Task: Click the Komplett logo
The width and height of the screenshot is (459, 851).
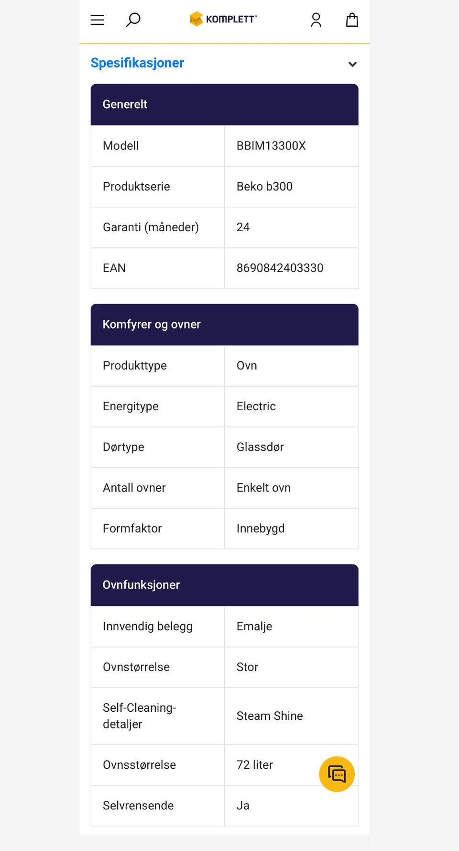Action: point(223,19)
